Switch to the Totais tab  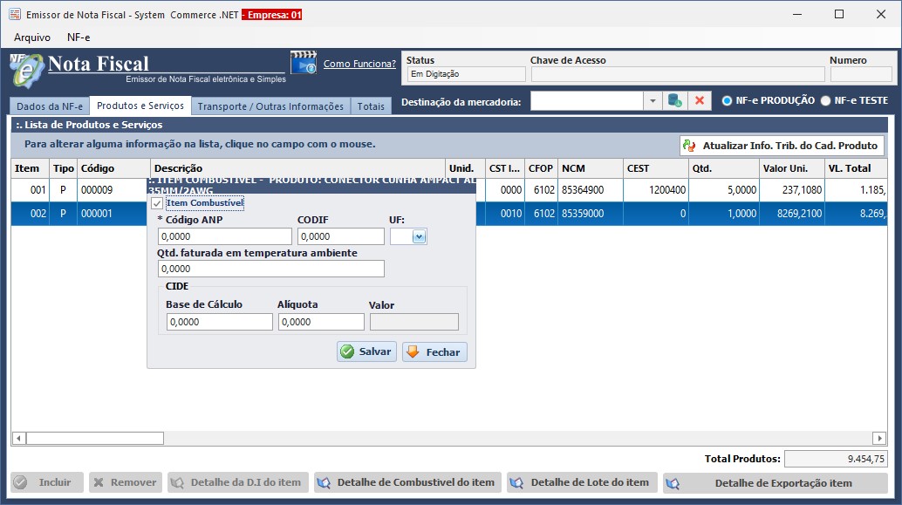371,106
